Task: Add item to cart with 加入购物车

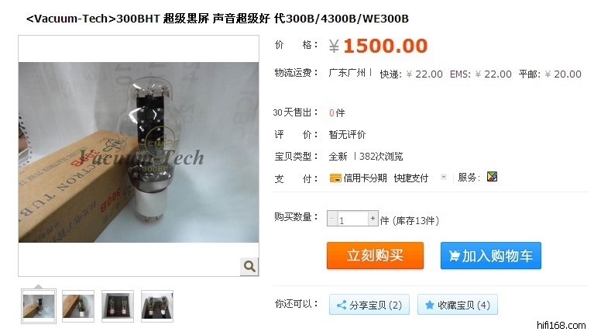Action: pos(490,256)
